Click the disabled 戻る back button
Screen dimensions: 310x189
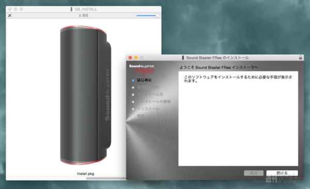coord(254,173)
